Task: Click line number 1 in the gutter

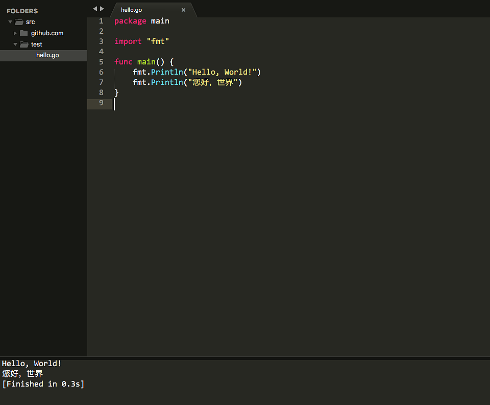Action: (x=101, y=21)
